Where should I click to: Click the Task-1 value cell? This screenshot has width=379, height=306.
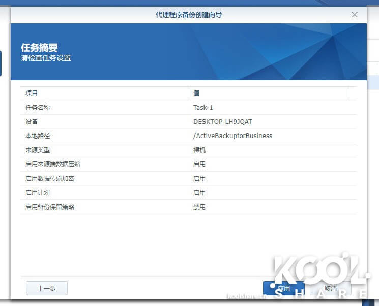pyautogui.click(x=203, y=108)
